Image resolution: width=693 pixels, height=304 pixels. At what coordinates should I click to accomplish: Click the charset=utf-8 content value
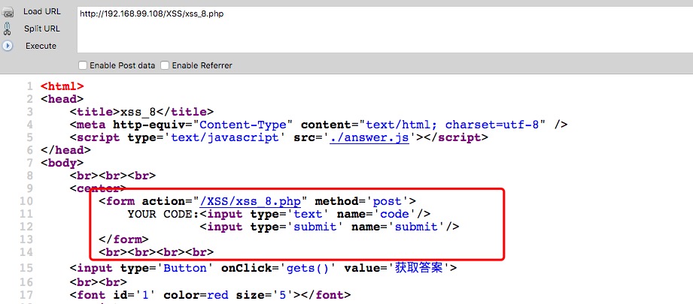click(x=492, y=125)
